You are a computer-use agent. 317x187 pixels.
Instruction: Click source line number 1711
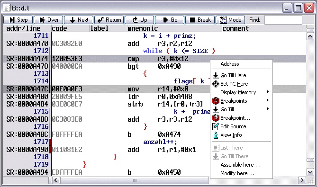pos(41,36)
